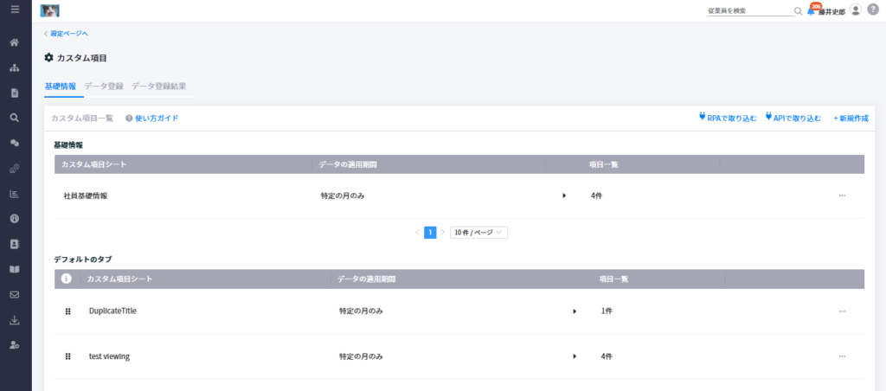Open the more options menu for 社員基礎情報
This screenshot has height=391, width=886.
[x=842, y=196]
